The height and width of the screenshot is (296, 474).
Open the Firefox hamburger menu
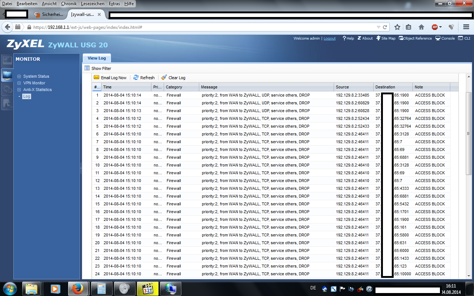pos(466,27)
